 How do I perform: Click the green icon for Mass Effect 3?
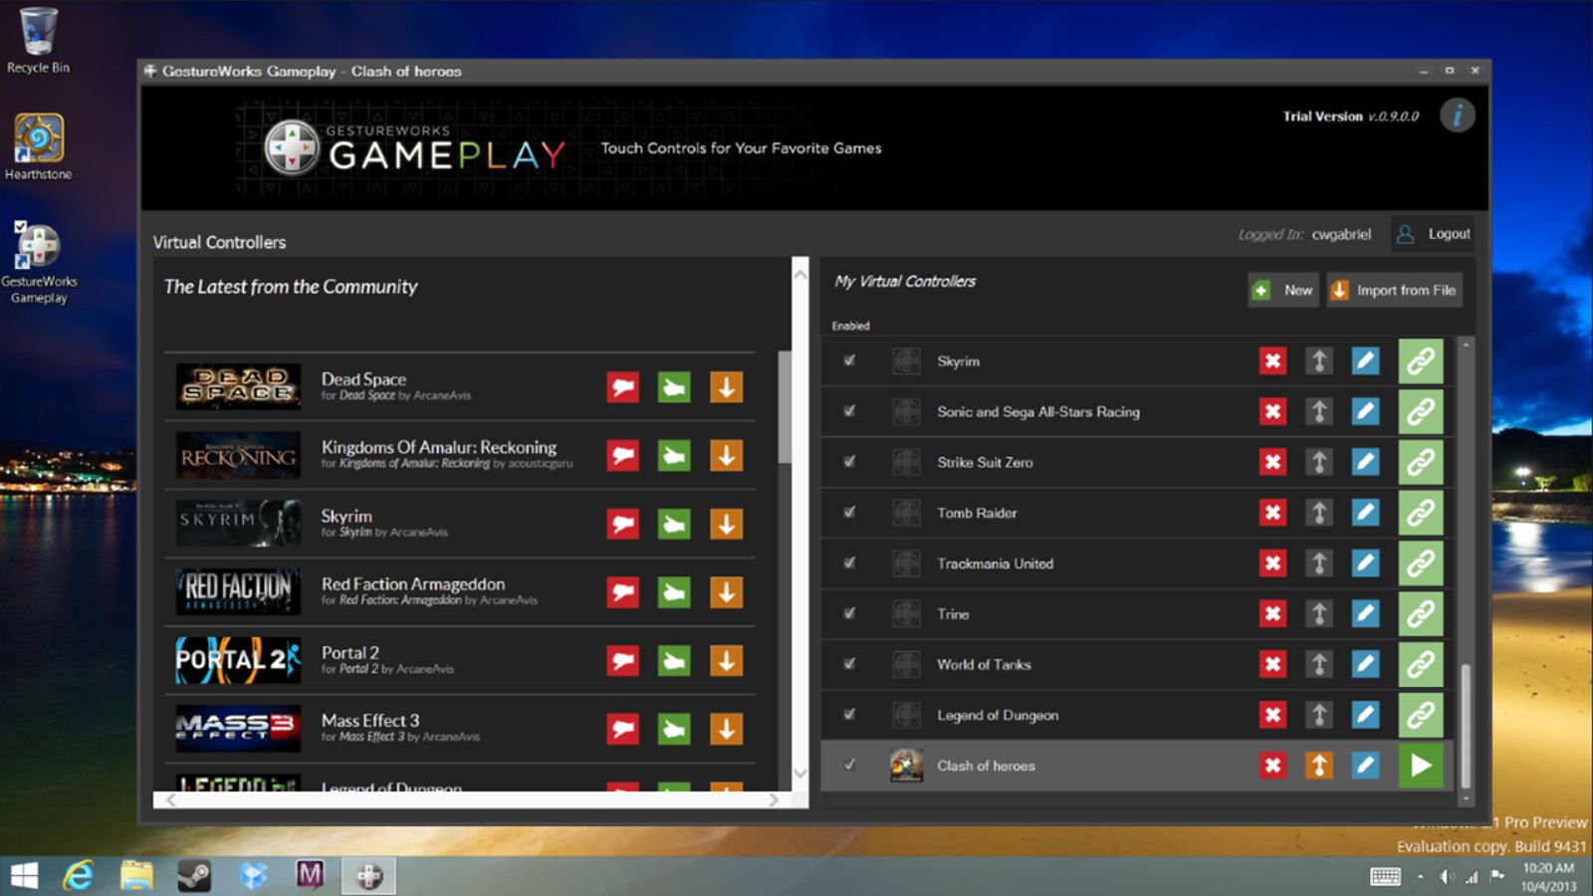674,729
